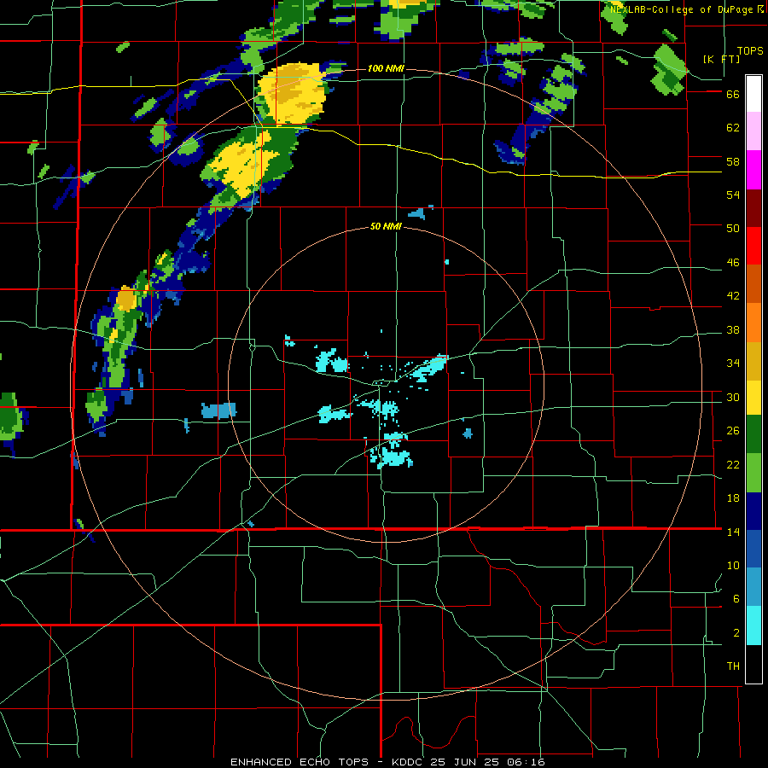The height and width of the screenshot is (768, 768).
Task: Click the 50 NMI range ring label
Action: click(x=386, y=226)
